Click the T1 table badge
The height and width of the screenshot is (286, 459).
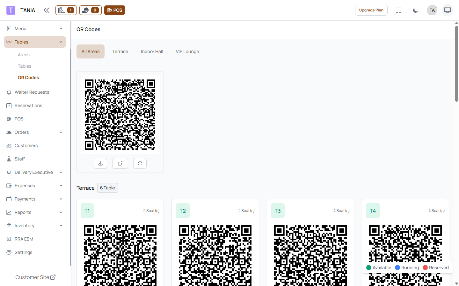coord(87,211)
